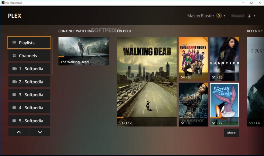Open The Walking Dead S3 E12 poster
The image size is (264, 156).
coord(147,82)
